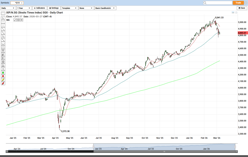Viewport: 248px width, 157px height.
Task: Place a red down arrow marker
Action: (3, 76)
